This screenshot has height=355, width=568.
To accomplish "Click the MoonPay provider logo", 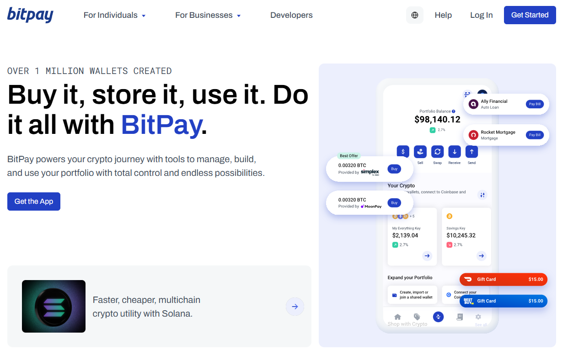I will point(371,206).
